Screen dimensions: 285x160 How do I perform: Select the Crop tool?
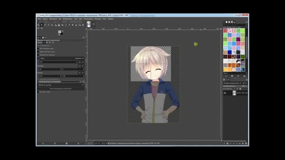pyautogui.click(x=52, y=25)
